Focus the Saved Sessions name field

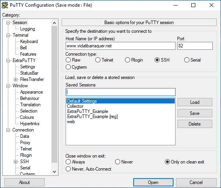121,92
